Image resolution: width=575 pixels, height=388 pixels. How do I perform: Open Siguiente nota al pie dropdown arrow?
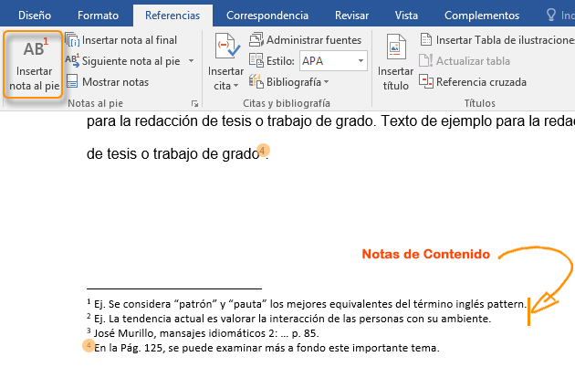[x=191, y=60]
